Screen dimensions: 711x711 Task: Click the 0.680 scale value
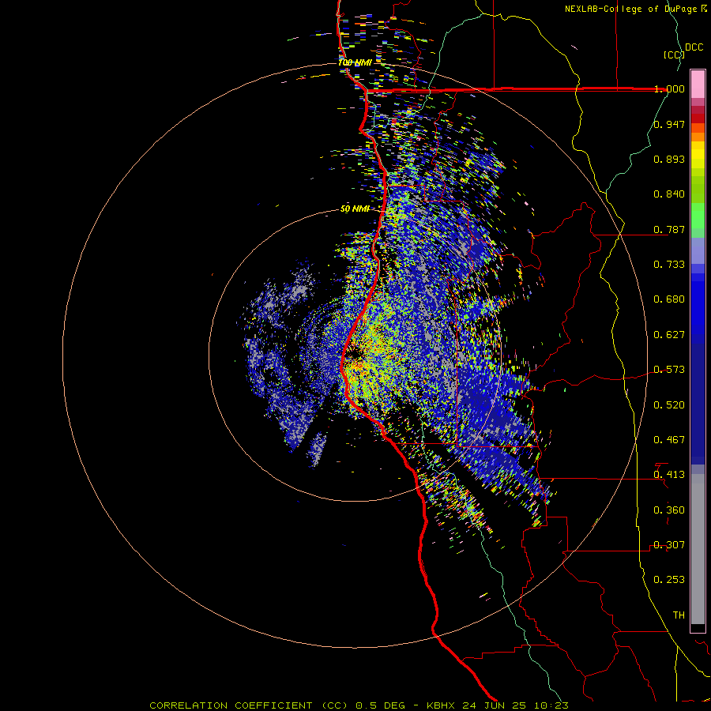669,299
